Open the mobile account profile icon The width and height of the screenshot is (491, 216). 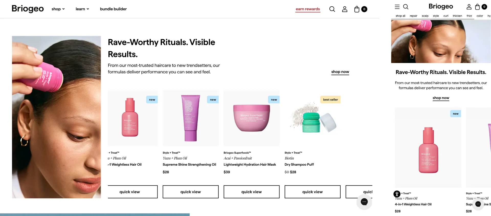tap(469, 7)
